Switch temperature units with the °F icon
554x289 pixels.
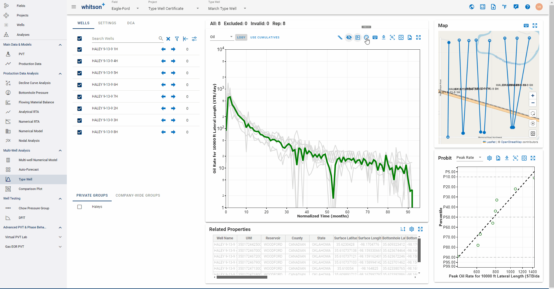504,7
